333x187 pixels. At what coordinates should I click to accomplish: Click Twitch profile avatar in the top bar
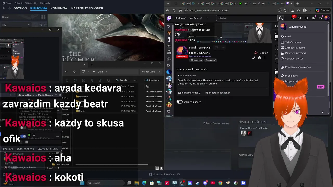(x=327, y=18)
